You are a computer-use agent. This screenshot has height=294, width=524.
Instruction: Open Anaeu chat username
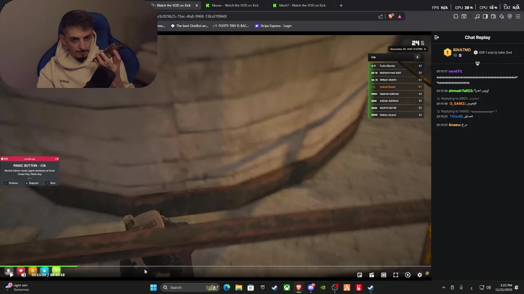(x=454, y=125)
